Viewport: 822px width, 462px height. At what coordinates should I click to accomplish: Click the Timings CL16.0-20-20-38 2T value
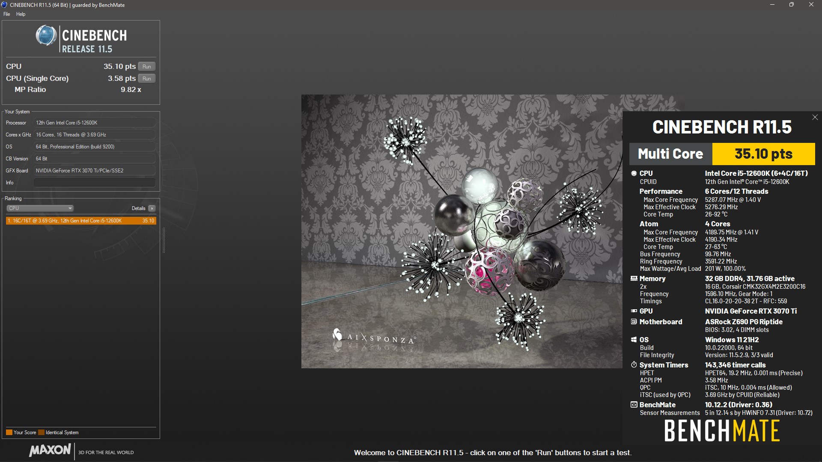click(746, 301)
